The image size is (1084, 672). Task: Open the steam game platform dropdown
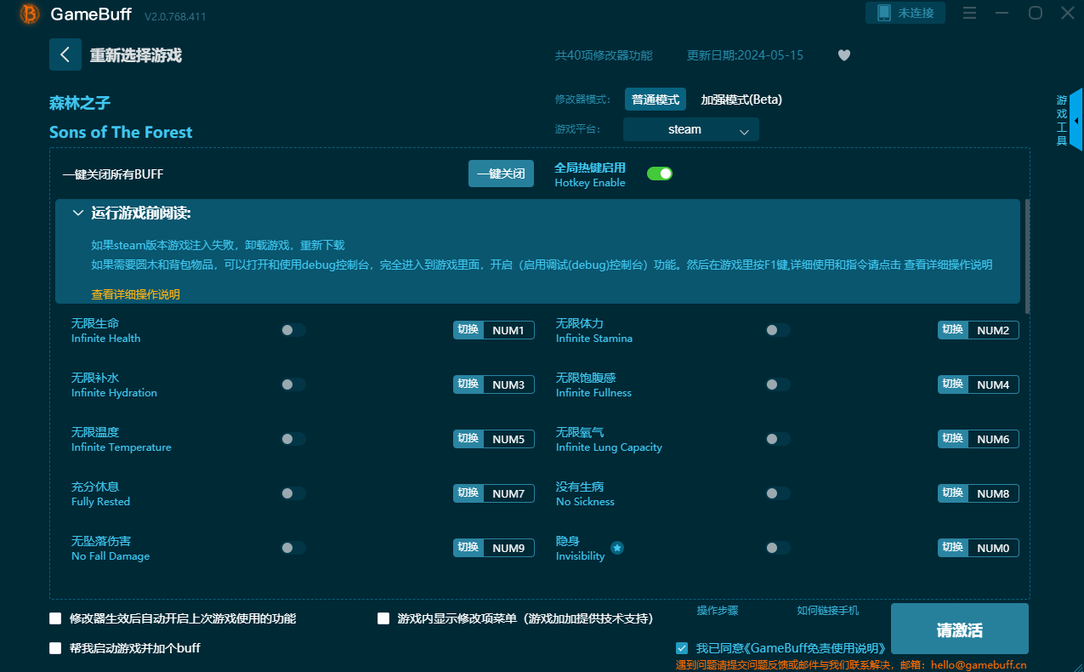(x=690, y=128)
